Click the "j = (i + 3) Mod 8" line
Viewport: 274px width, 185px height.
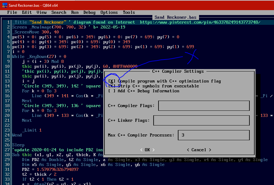tap(43, 61)
